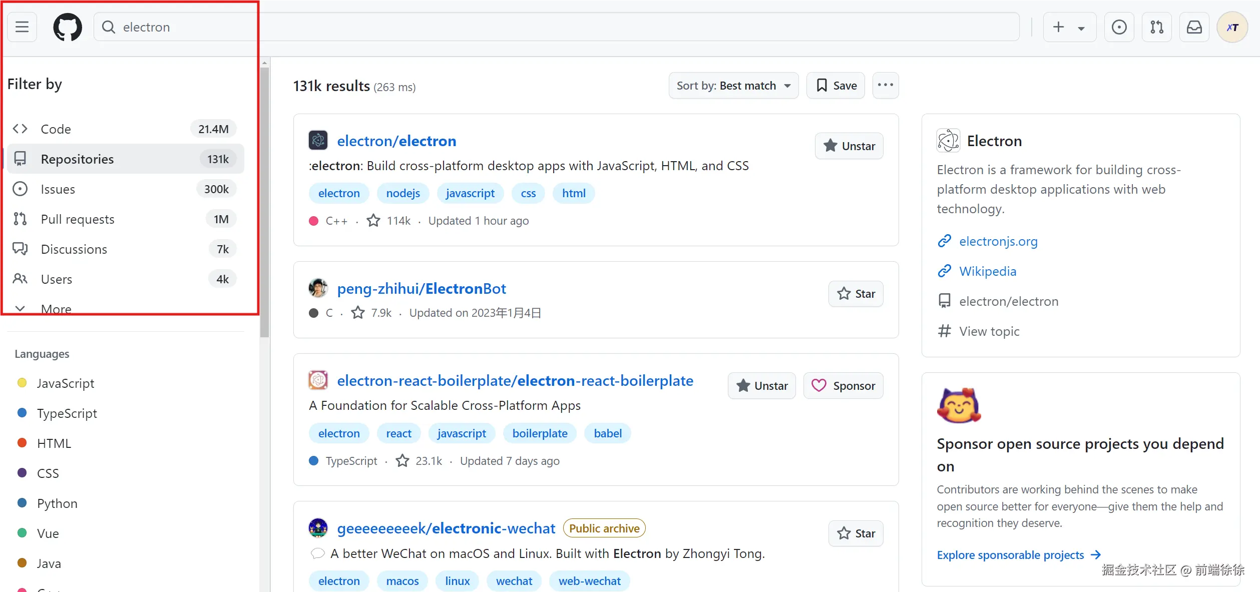
Task: Filter results by Issues
Action: point(58,189)
